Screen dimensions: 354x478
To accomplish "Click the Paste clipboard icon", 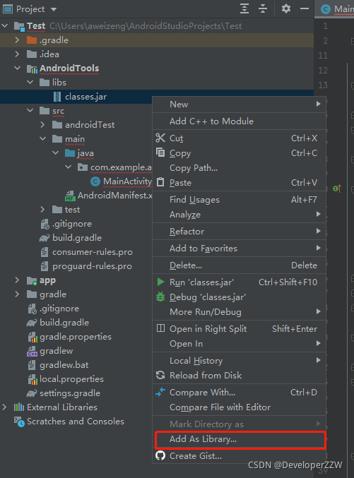I will (x=160, y=182).
